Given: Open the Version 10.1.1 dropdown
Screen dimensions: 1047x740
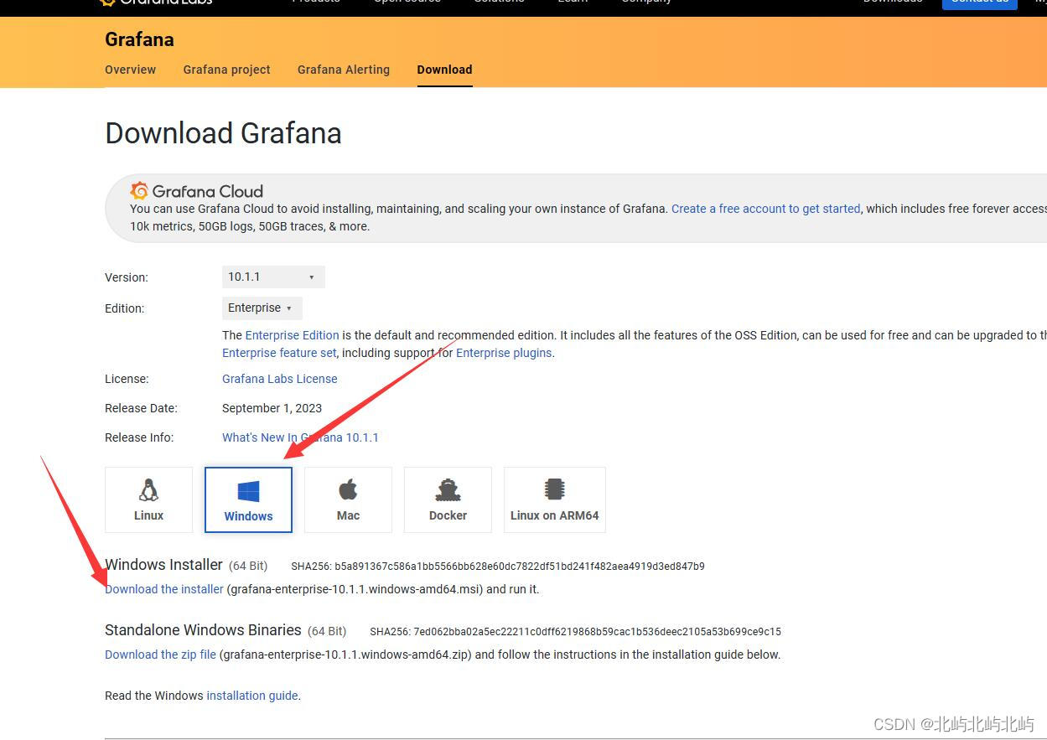Looking at the screenshot, I should [273, 277].
